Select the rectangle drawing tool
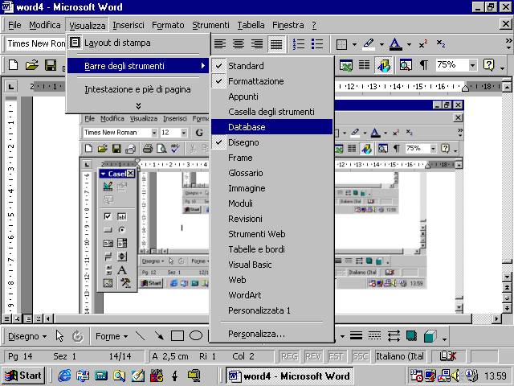Viewport: 514px width, 386px height. (x=177, y=336)
